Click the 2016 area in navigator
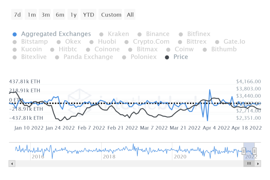Image resolution: width=270 pixels, height=180 pixels. 38,157
